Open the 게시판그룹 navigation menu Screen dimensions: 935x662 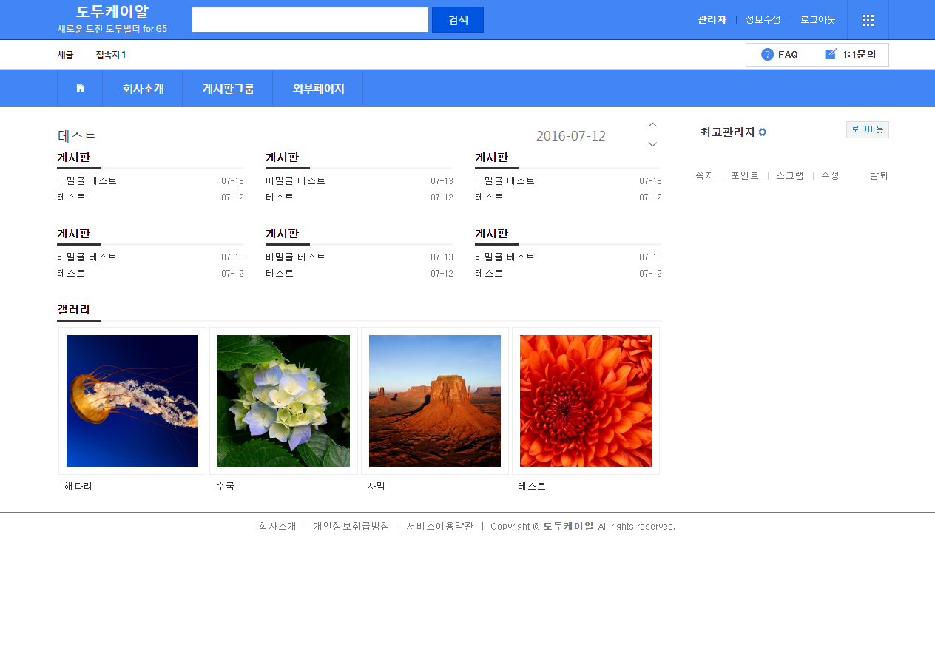click(228, 89)
